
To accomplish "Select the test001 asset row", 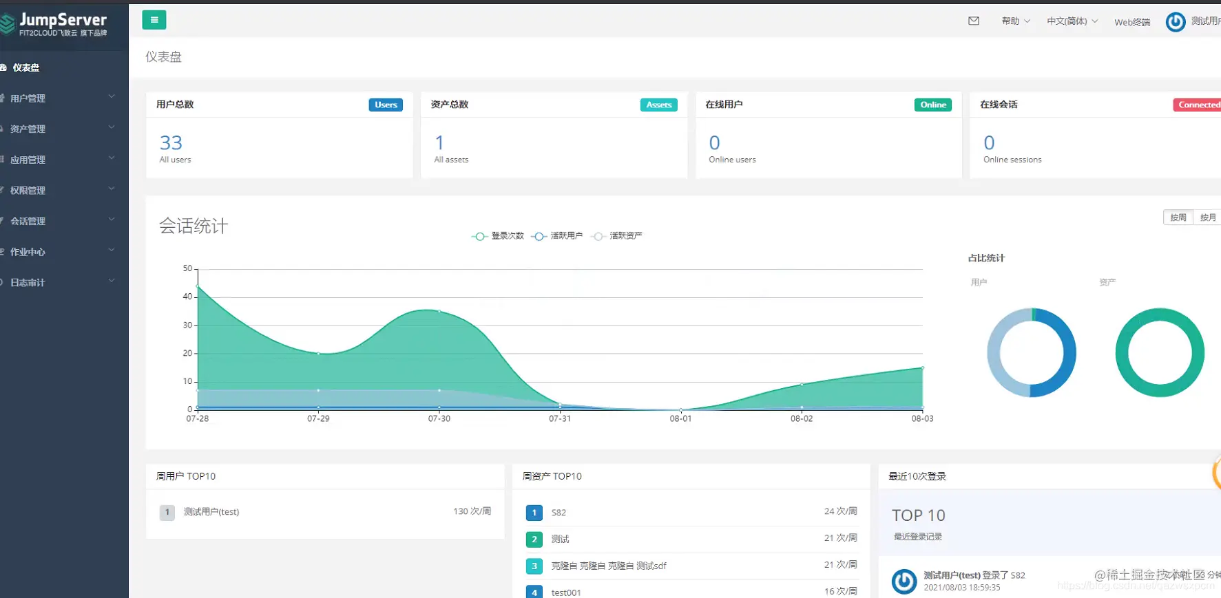I will click(691, 592).
